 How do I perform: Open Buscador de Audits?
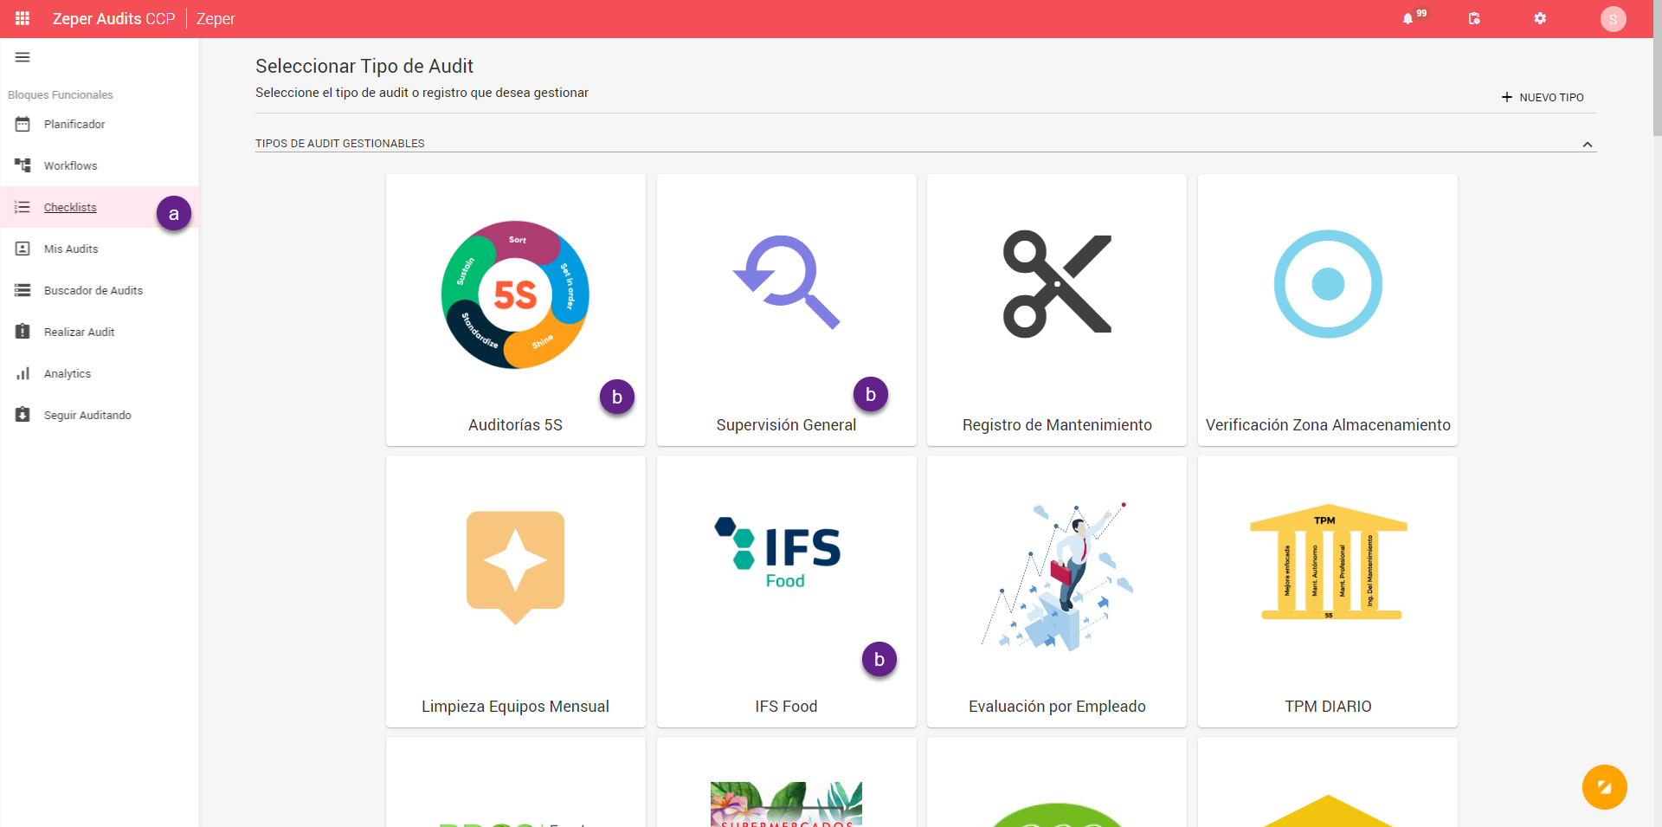[x=100, y=290]
